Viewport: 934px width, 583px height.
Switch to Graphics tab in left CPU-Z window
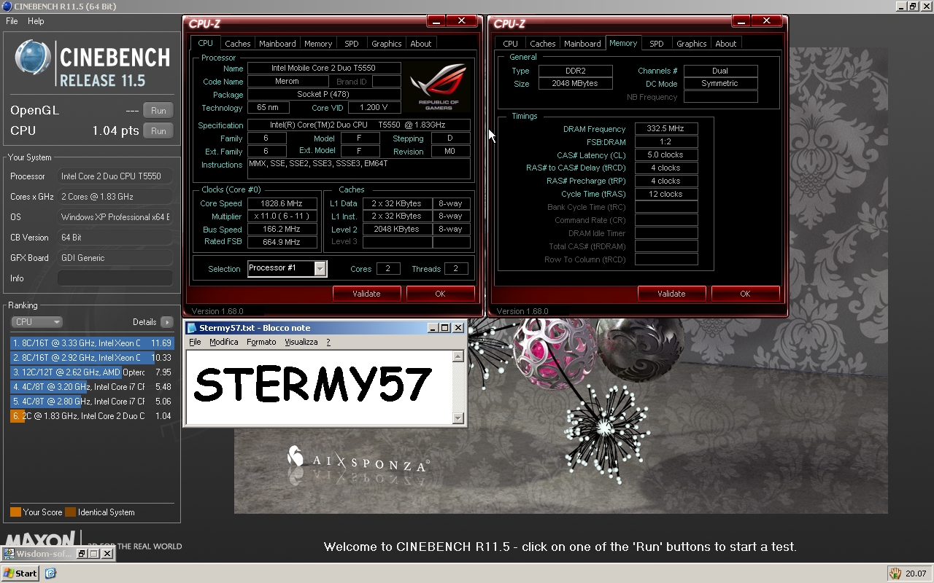click(387, 44)
